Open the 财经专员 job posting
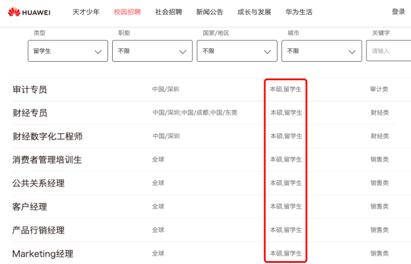Viewport: 411px width, 264px height. 30,113
